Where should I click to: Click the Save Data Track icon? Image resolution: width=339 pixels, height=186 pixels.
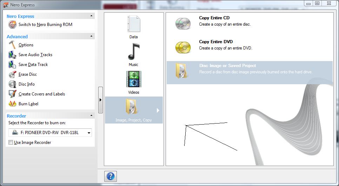[12, 65]
